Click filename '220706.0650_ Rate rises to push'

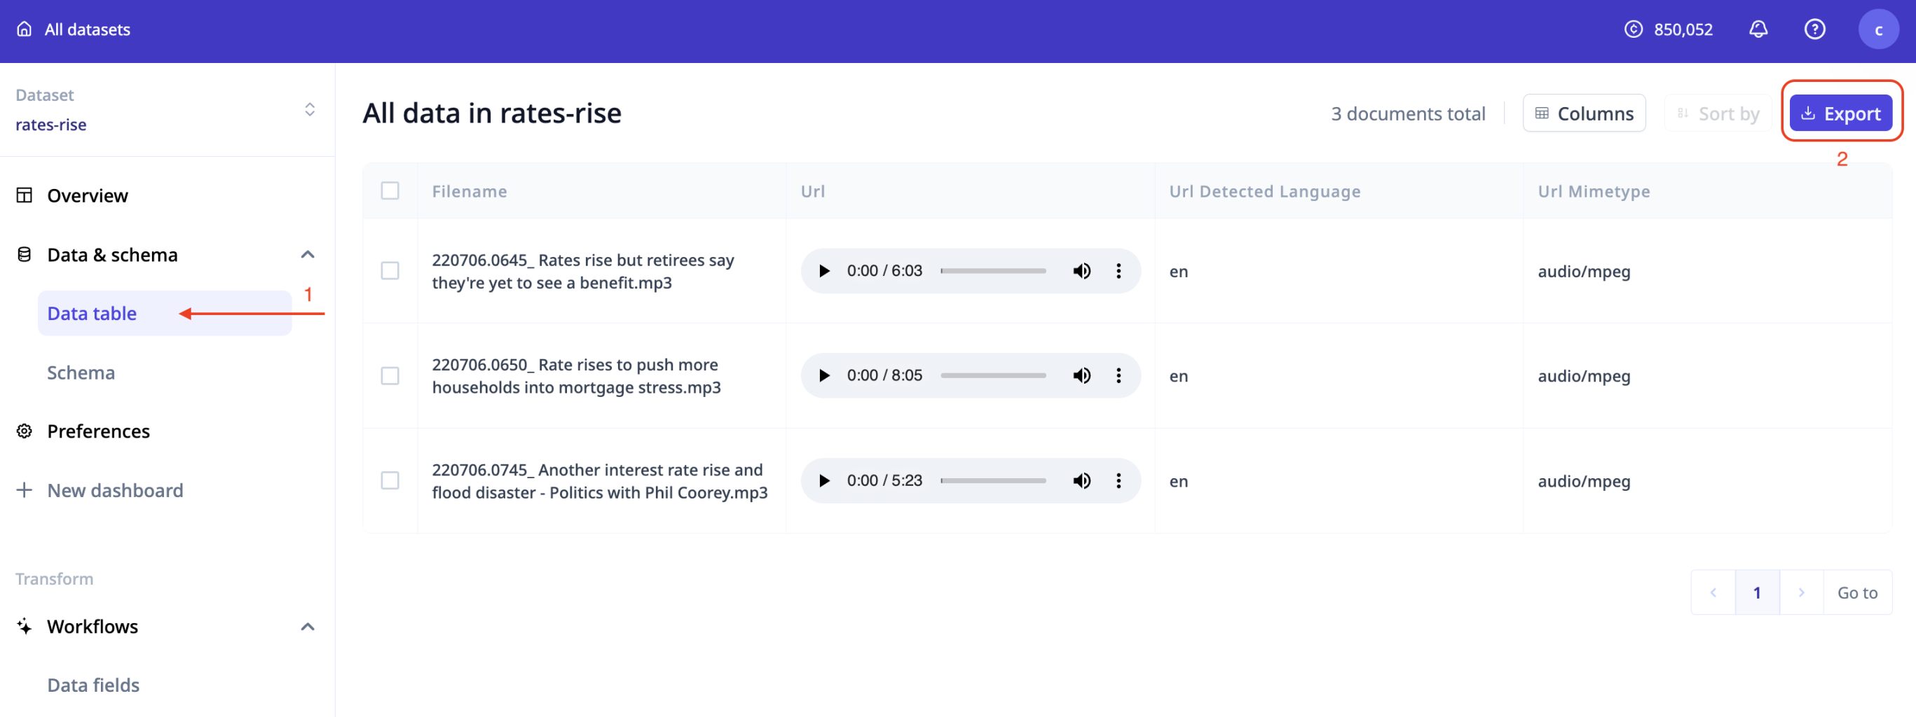click(577, 375)
